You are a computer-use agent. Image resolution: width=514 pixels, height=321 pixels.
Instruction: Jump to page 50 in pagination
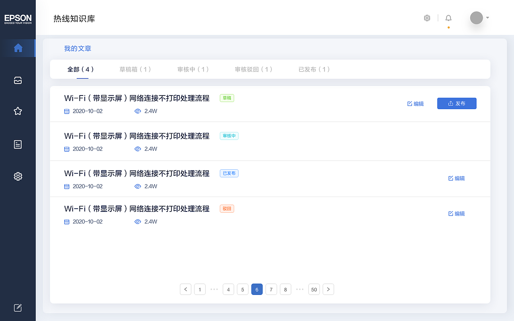point(314,289)
